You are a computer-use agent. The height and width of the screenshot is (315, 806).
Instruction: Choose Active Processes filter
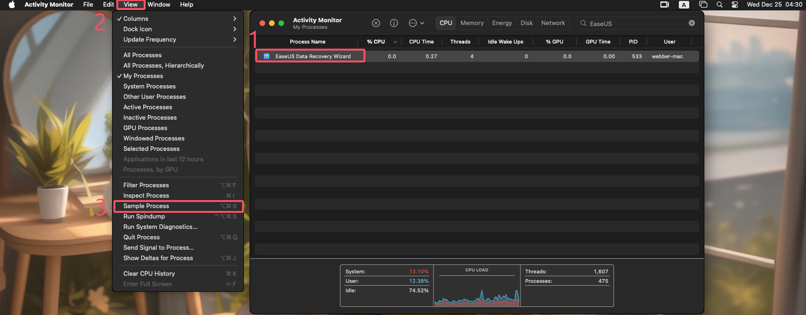point(178,107)
